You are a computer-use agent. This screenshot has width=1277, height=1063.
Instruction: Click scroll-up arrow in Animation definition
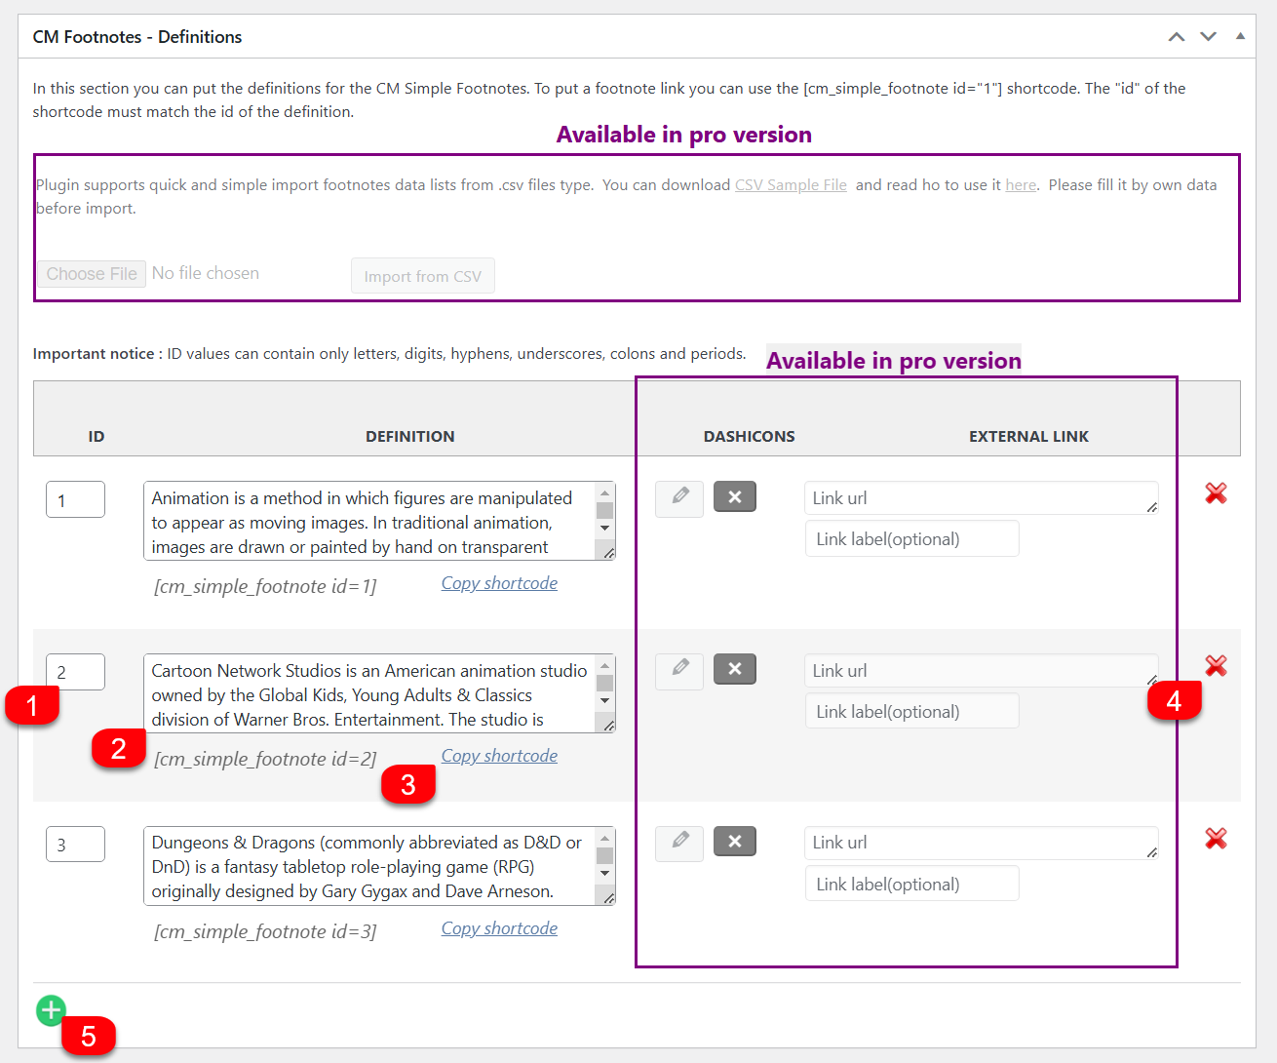(605, 493)
